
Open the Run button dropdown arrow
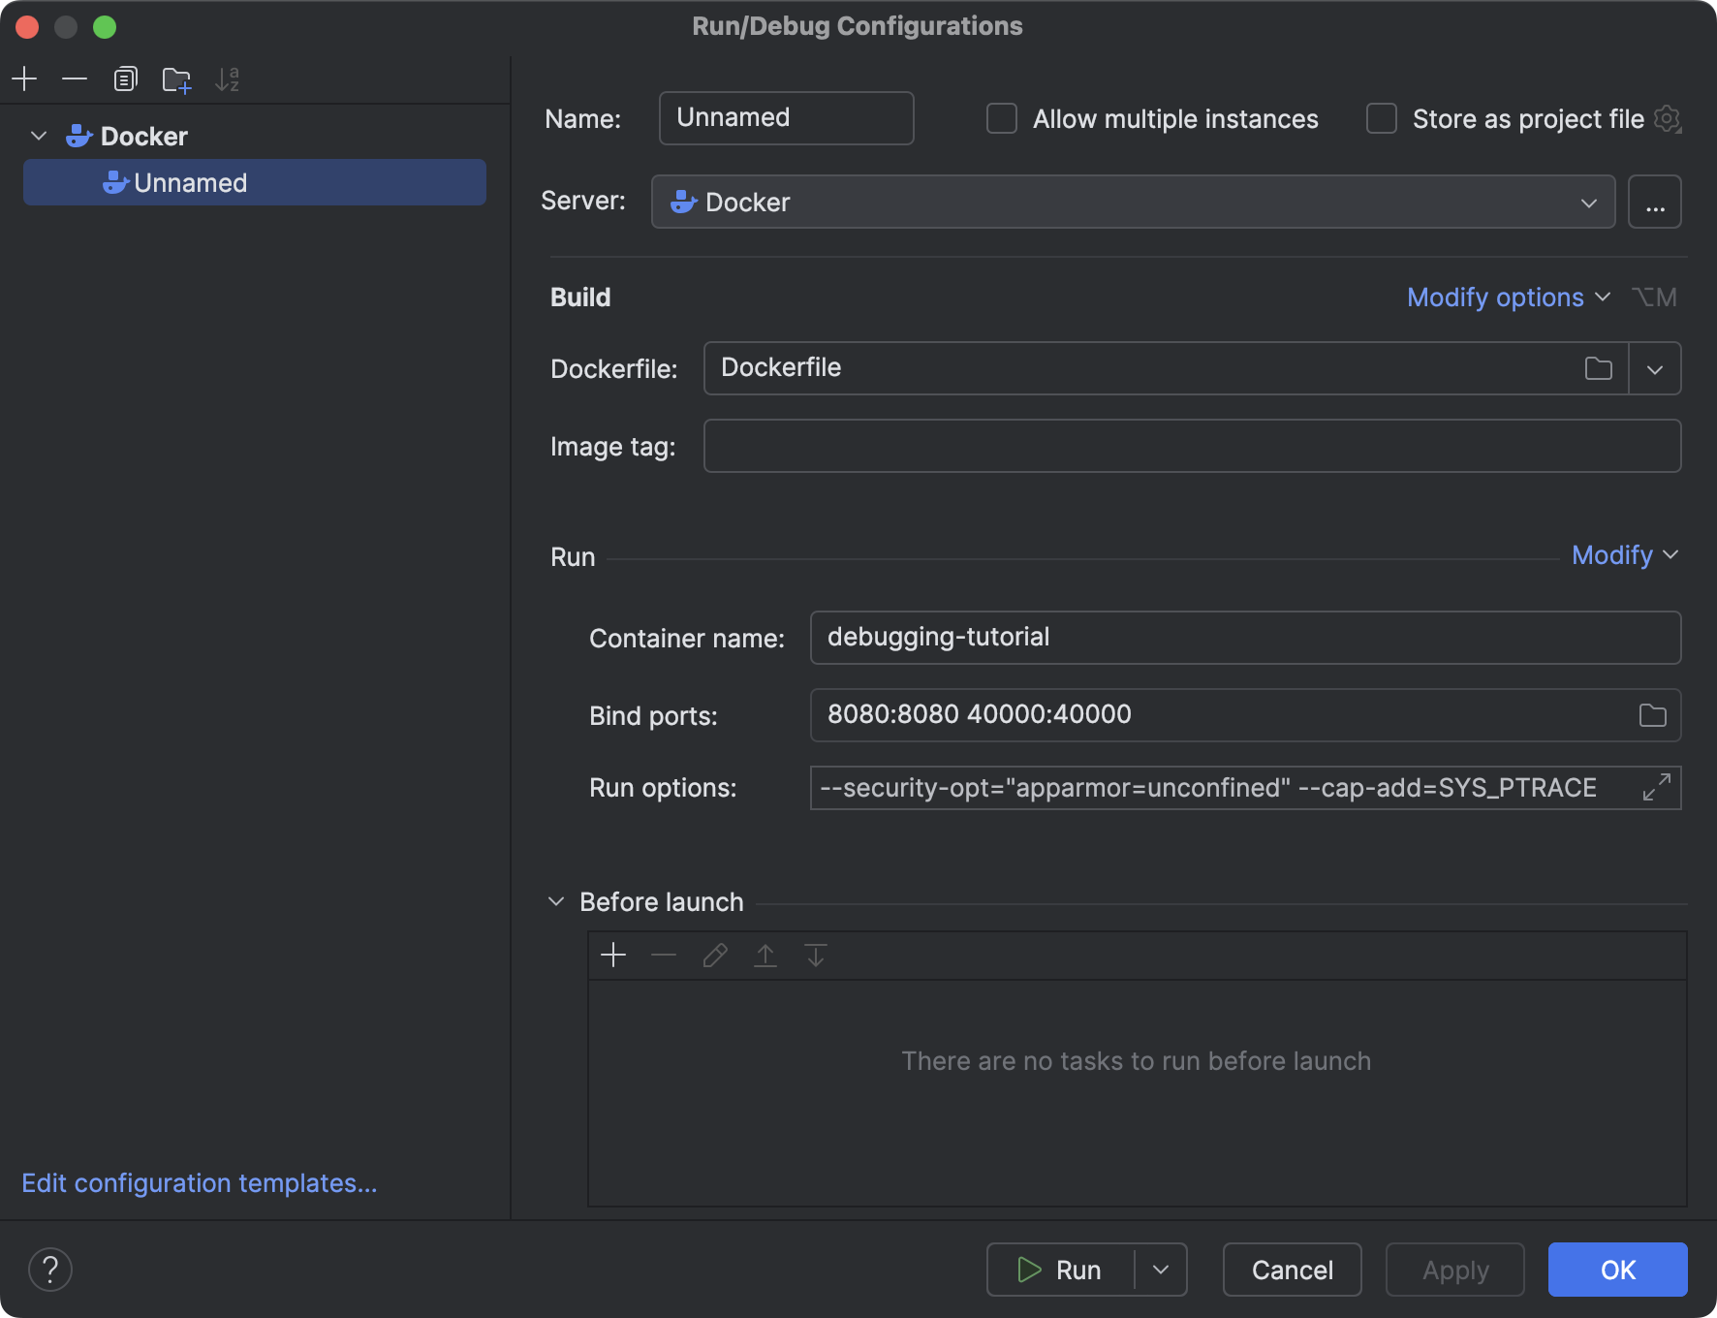pyautogui.click(x=1160, y=1270)
